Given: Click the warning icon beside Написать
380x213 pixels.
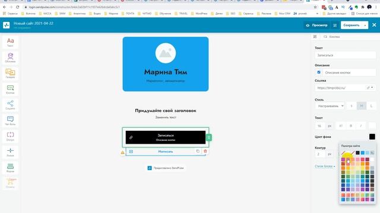Looking at the screenshot, I should click(123, 153).
